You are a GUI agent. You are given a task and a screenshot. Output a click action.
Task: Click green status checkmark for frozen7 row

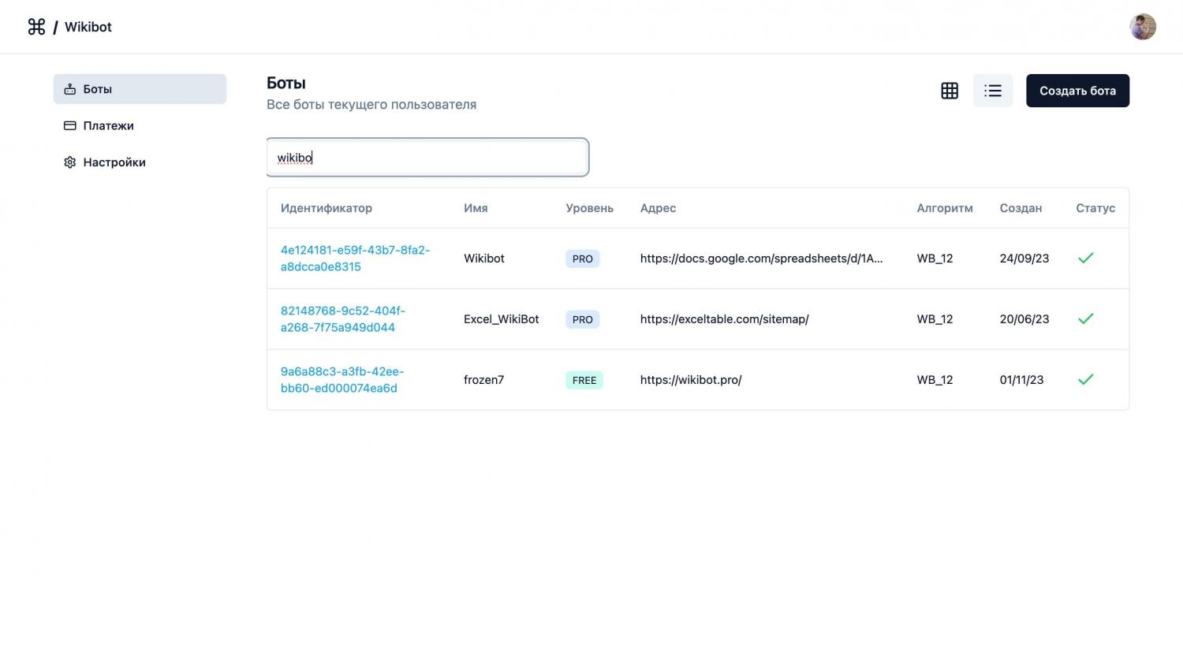[x=1085, y=379]
